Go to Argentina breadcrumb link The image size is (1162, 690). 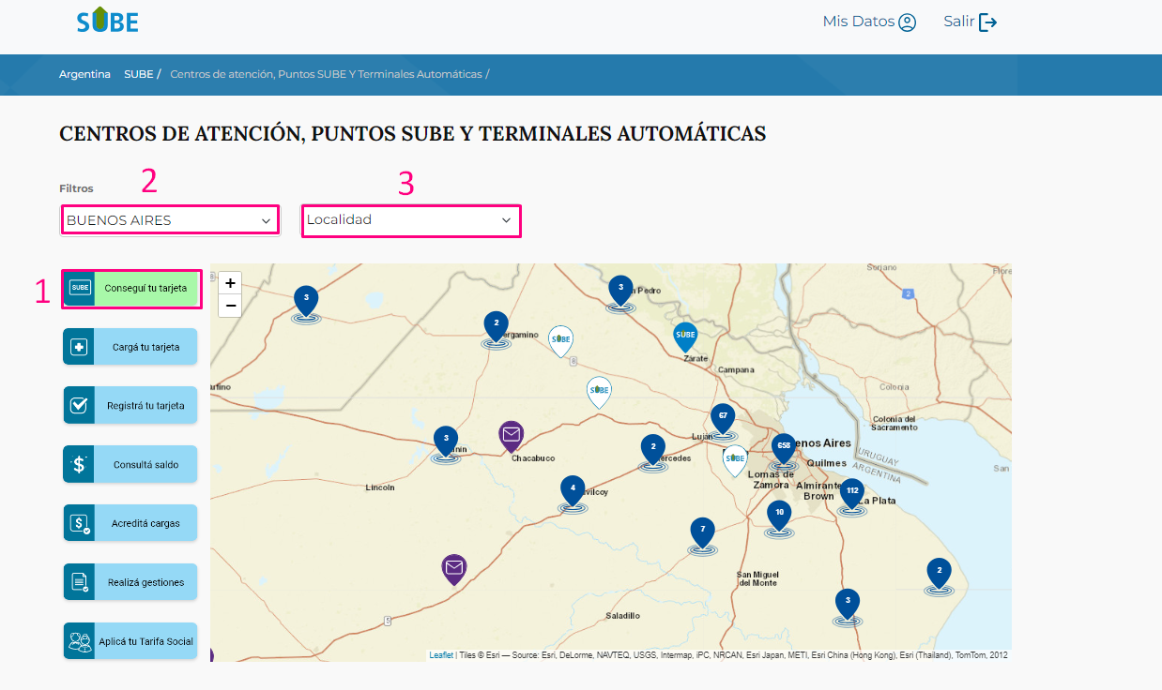(84, 74)
